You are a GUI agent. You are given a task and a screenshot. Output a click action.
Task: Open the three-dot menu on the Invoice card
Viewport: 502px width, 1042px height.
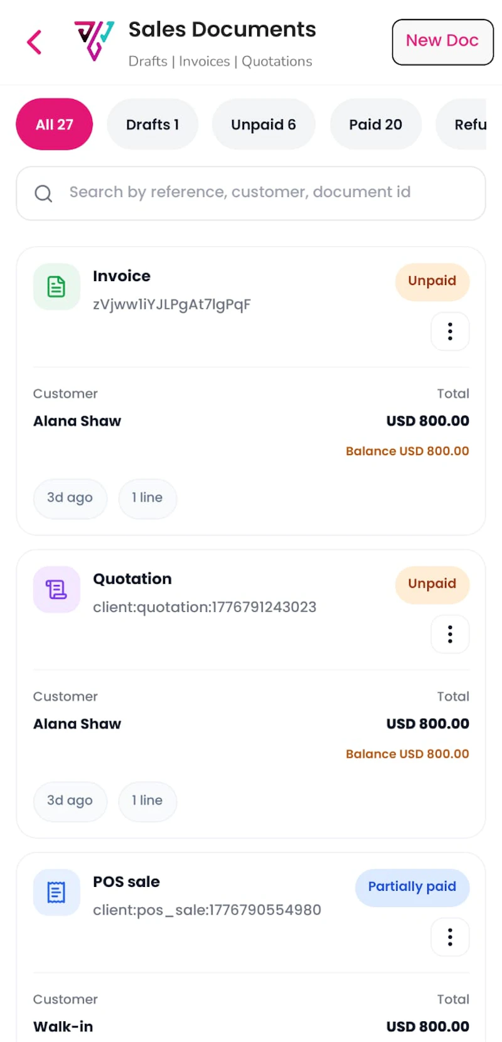click(x=450, y=331)
